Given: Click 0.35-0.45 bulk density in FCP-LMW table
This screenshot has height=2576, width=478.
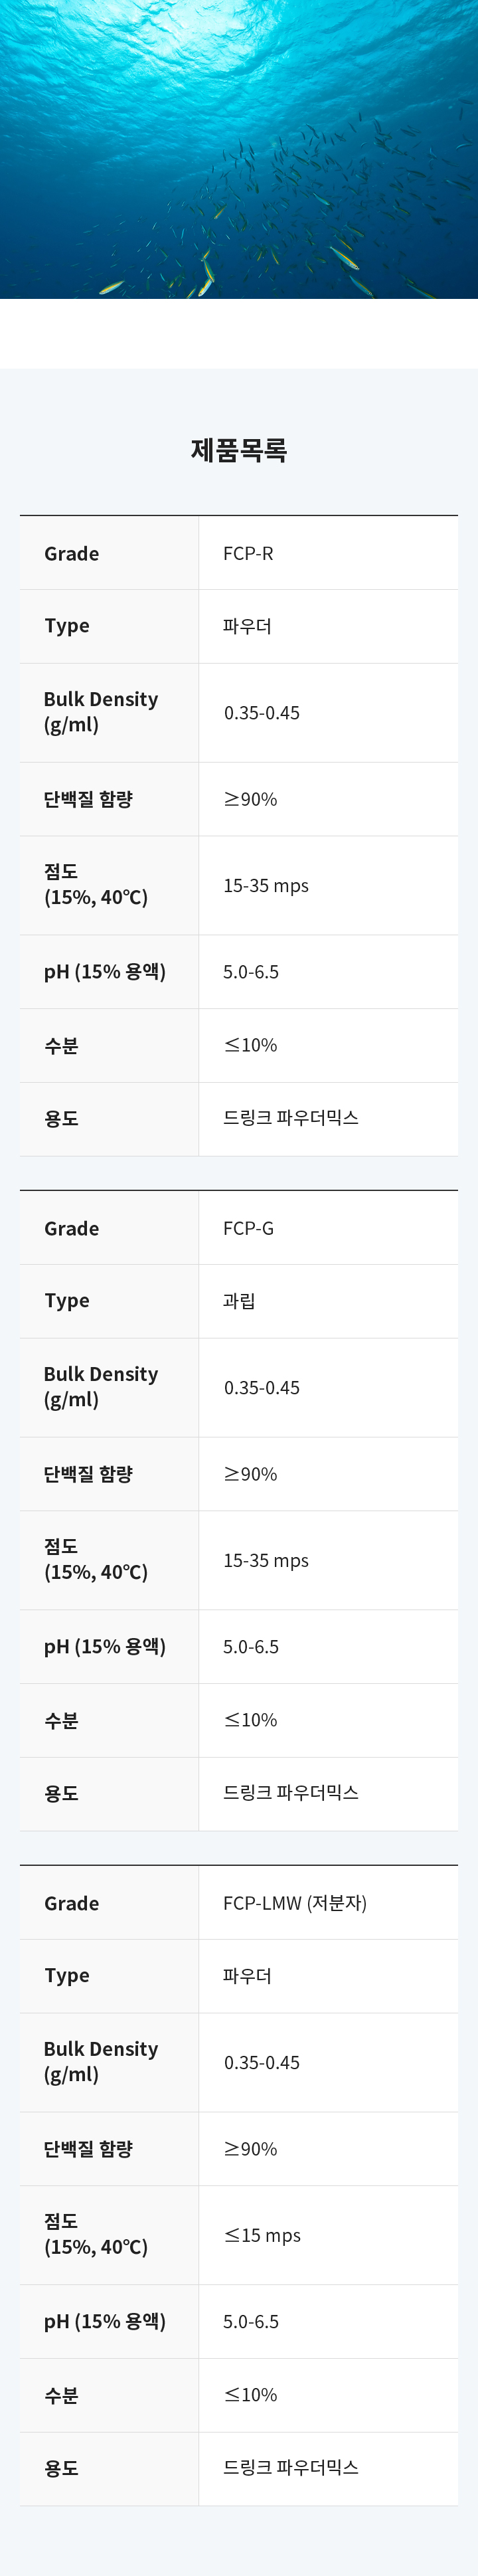Looking at the screenshot, I should 262,2062.
